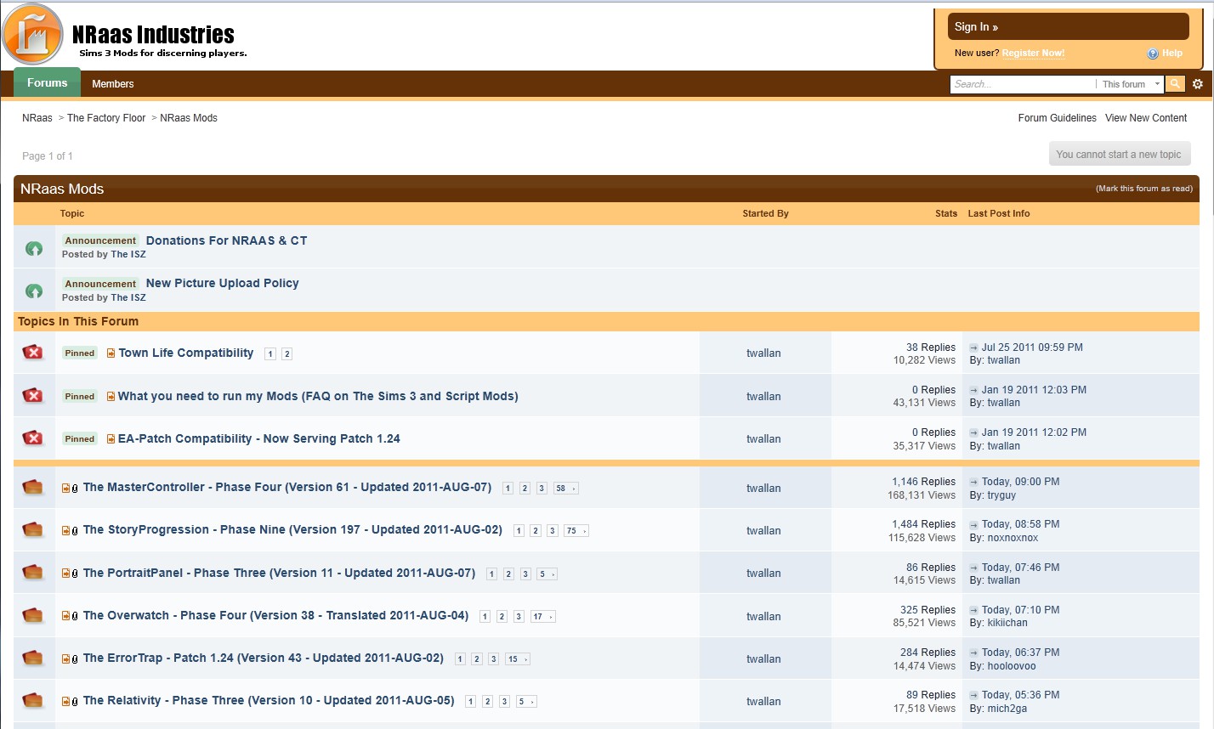Image resolution: width=1214 pixels, height=729 pixels.
Task: Click the Register Now link
Action: click(x=1033, y=53)
